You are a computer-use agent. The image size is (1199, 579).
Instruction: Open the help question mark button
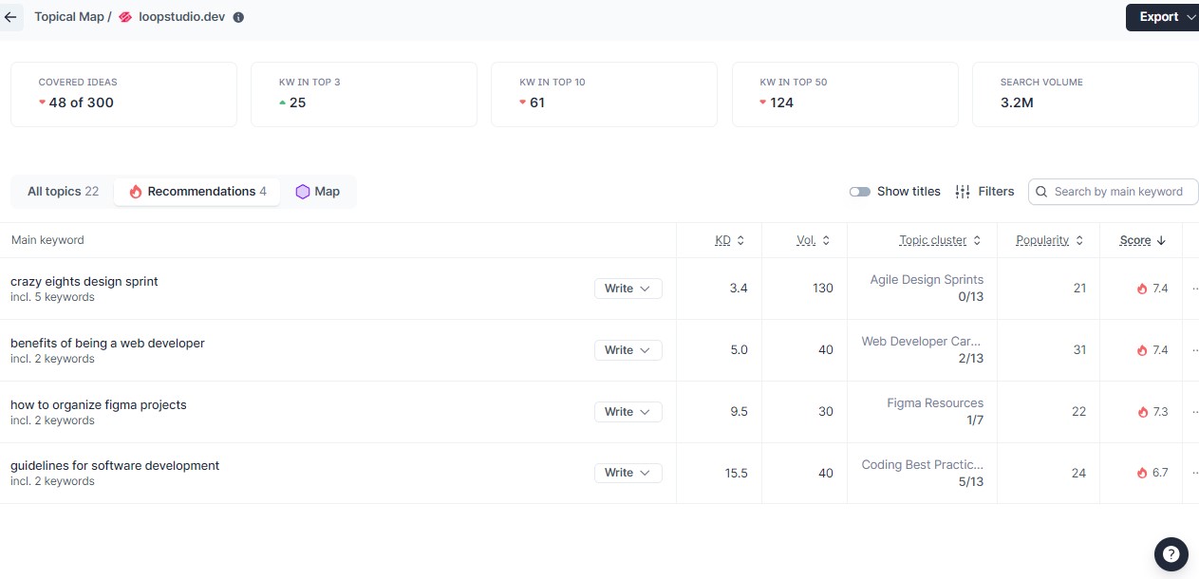pos(1171,553)
